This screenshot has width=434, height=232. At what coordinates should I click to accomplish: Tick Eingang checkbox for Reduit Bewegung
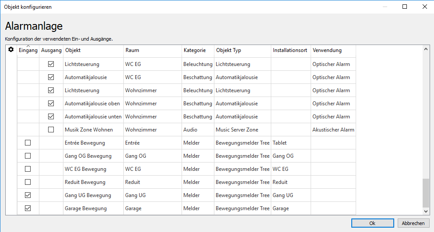[x=28, y=182]
